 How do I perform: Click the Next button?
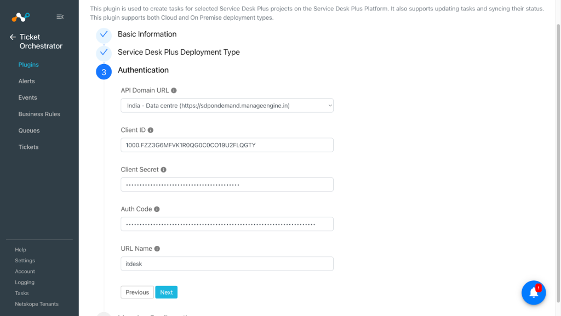click(167, 292)
